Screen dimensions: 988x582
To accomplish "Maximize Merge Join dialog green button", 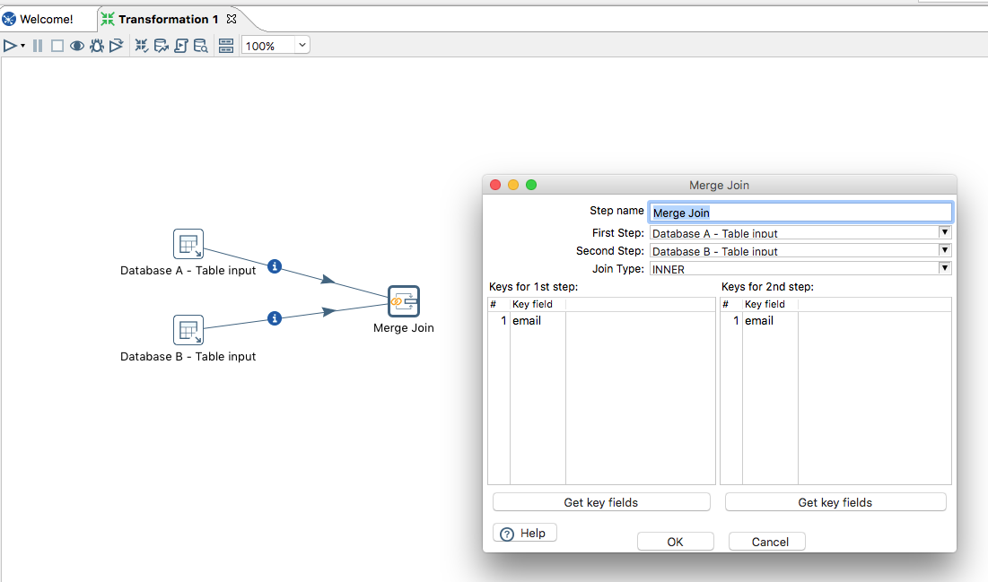I will 531,185.
